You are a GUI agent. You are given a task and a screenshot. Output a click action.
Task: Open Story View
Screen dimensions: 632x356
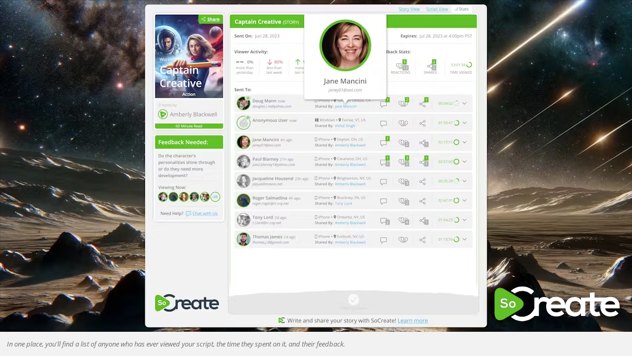409,9
